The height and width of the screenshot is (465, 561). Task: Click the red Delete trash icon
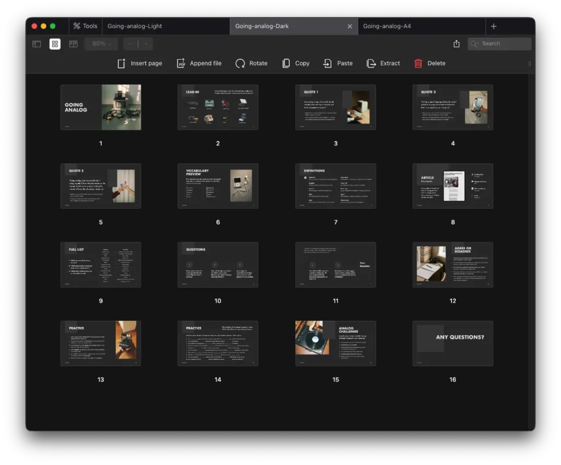pos(419,64)
